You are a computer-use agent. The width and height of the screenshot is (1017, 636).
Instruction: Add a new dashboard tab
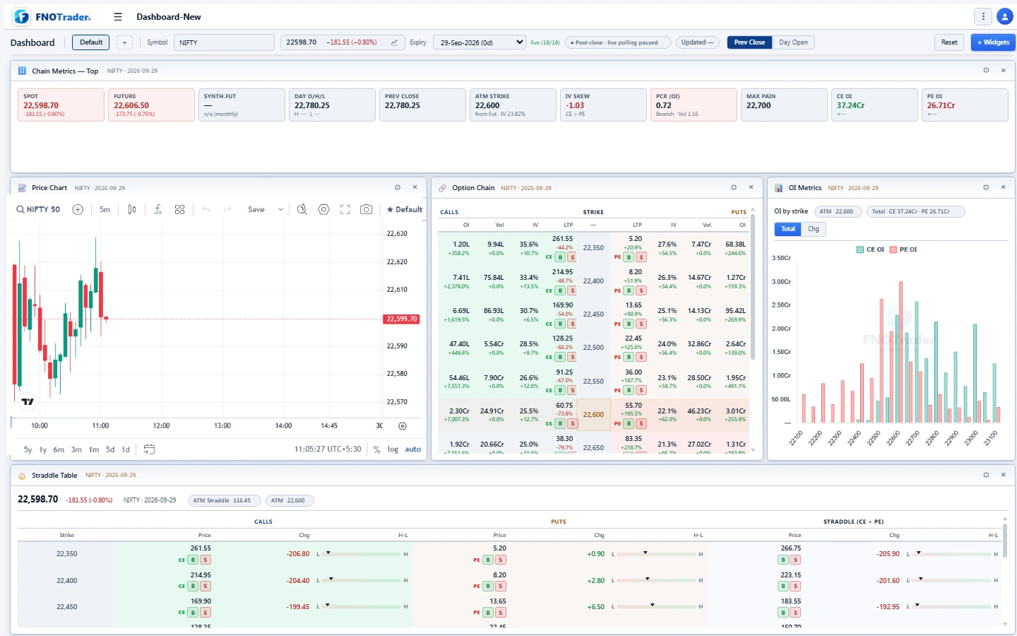[x=124, y=42]
